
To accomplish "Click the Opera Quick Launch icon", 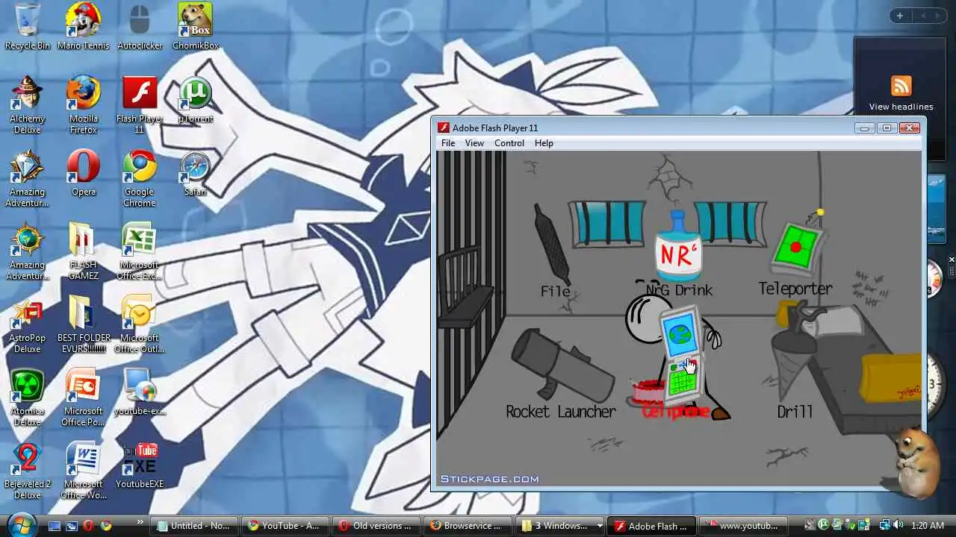I will [88, 526].
